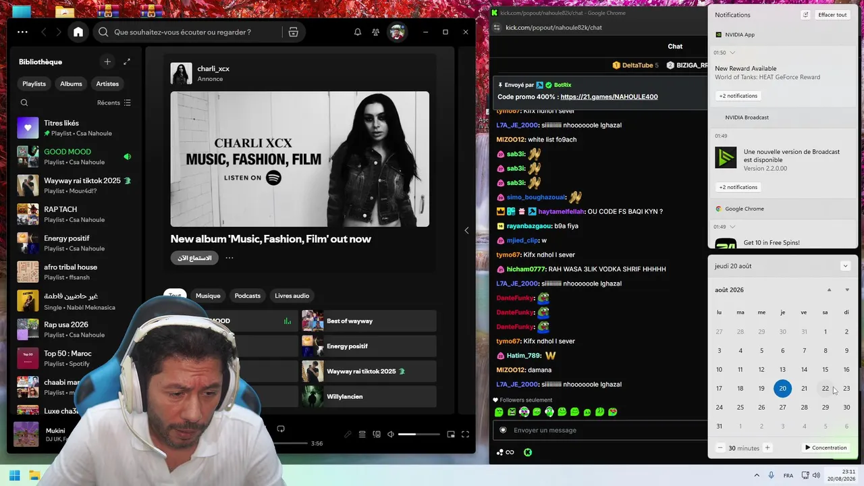Search within the Spotify library
Image resolution: width=864 pixels, height=486 pixels.
tap(24, 103)
